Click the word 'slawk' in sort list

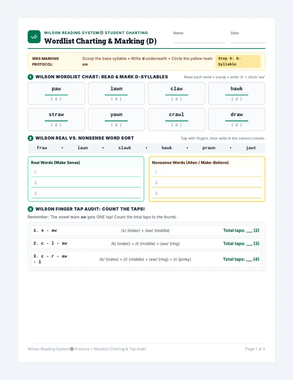coord(125,148)
